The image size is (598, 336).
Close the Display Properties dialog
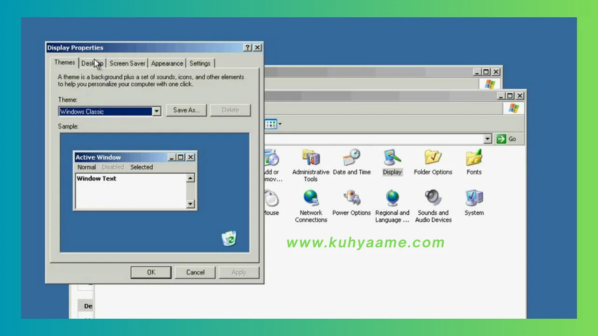[x=257, y=48]
